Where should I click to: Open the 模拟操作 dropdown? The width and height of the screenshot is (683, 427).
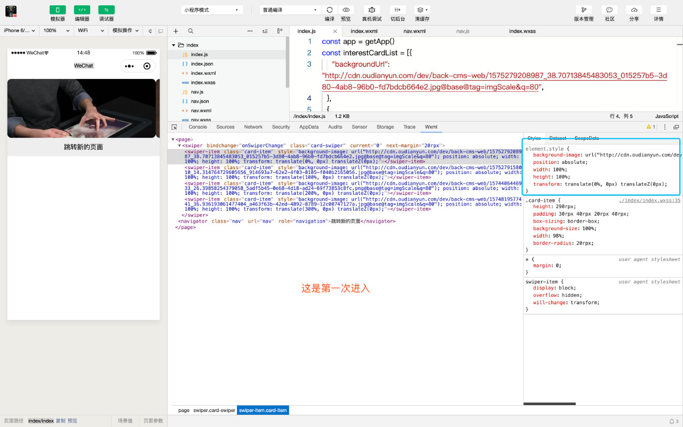pos(125,31)
